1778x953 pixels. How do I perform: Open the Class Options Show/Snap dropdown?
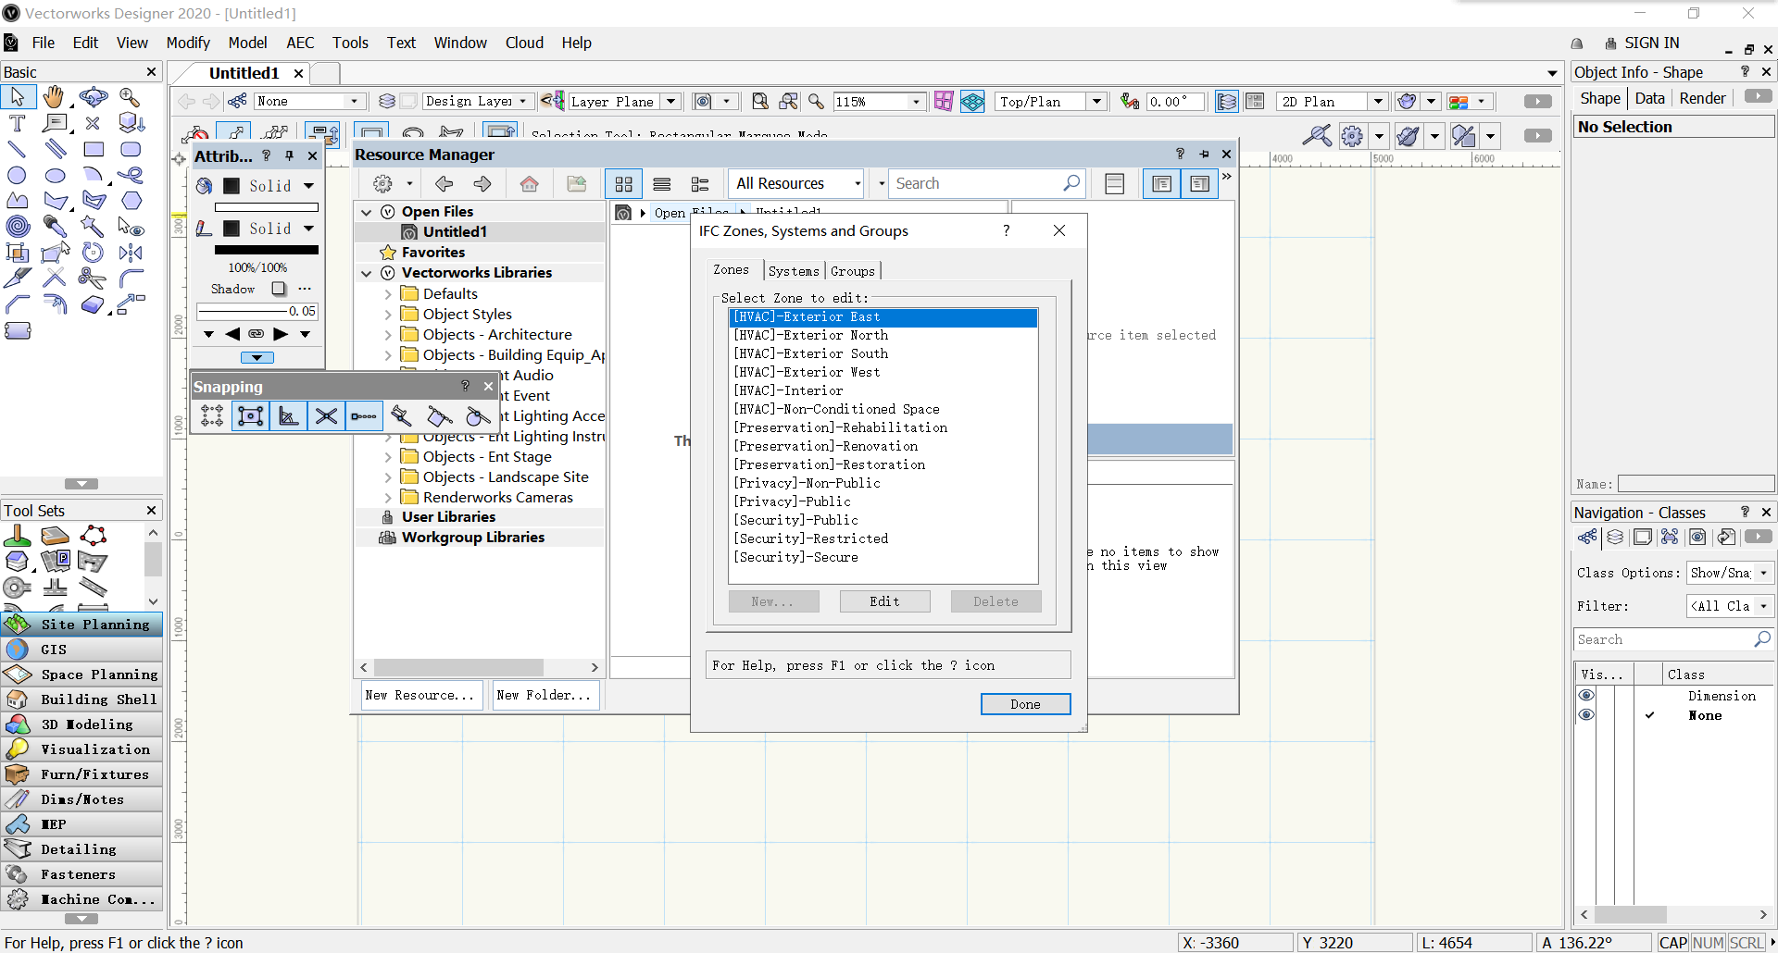(x=1729, y=573)
